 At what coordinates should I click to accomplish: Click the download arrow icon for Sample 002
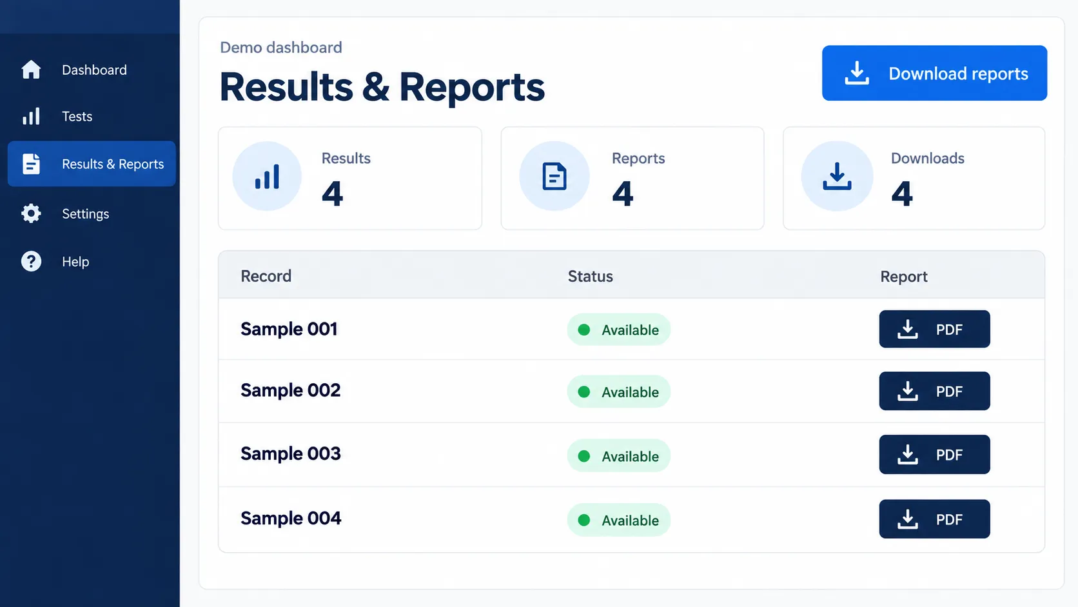[908, 391]
